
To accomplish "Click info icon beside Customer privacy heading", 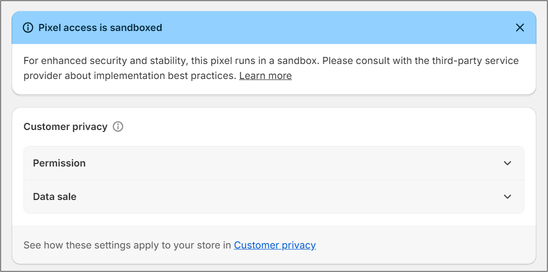I will pos(118,126).
